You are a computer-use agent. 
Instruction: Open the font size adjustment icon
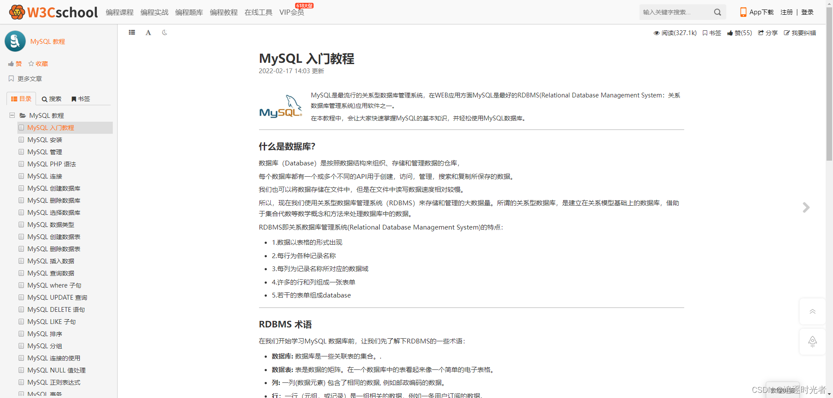click(x=148, y=32)
